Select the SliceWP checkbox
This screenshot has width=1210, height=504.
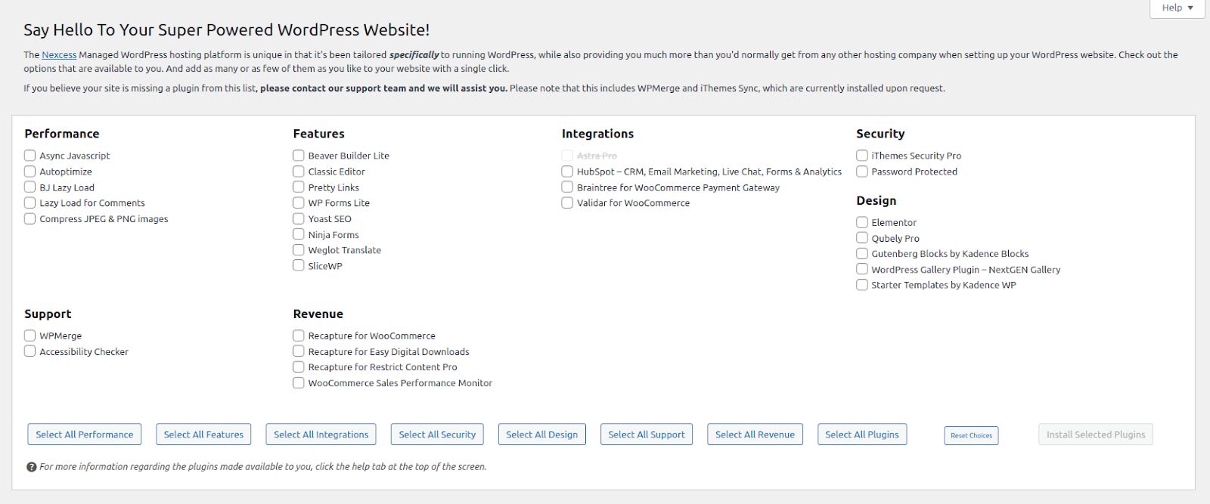tap(299, 265)
